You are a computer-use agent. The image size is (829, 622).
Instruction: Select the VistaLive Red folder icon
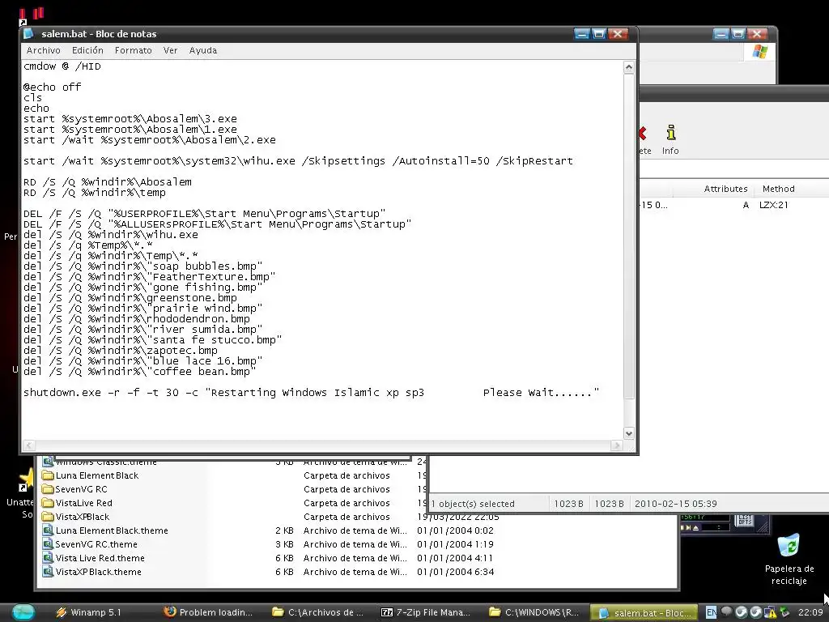point(48,503)
